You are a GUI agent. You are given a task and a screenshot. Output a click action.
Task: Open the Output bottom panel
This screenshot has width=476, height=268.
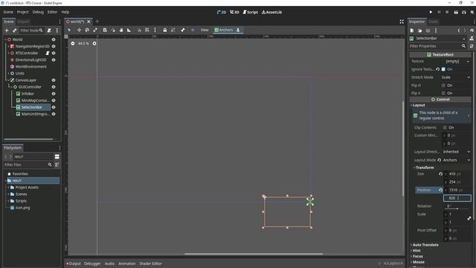[73, 264]
